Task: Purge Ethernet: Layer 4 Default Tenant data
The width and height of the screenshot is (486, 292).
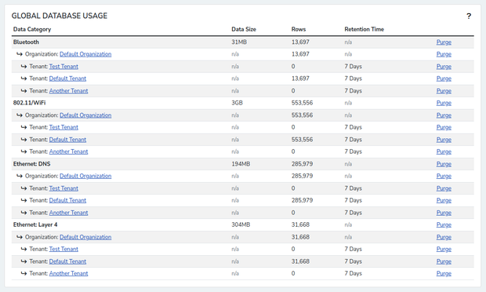Action: click(x=444, y=261)
